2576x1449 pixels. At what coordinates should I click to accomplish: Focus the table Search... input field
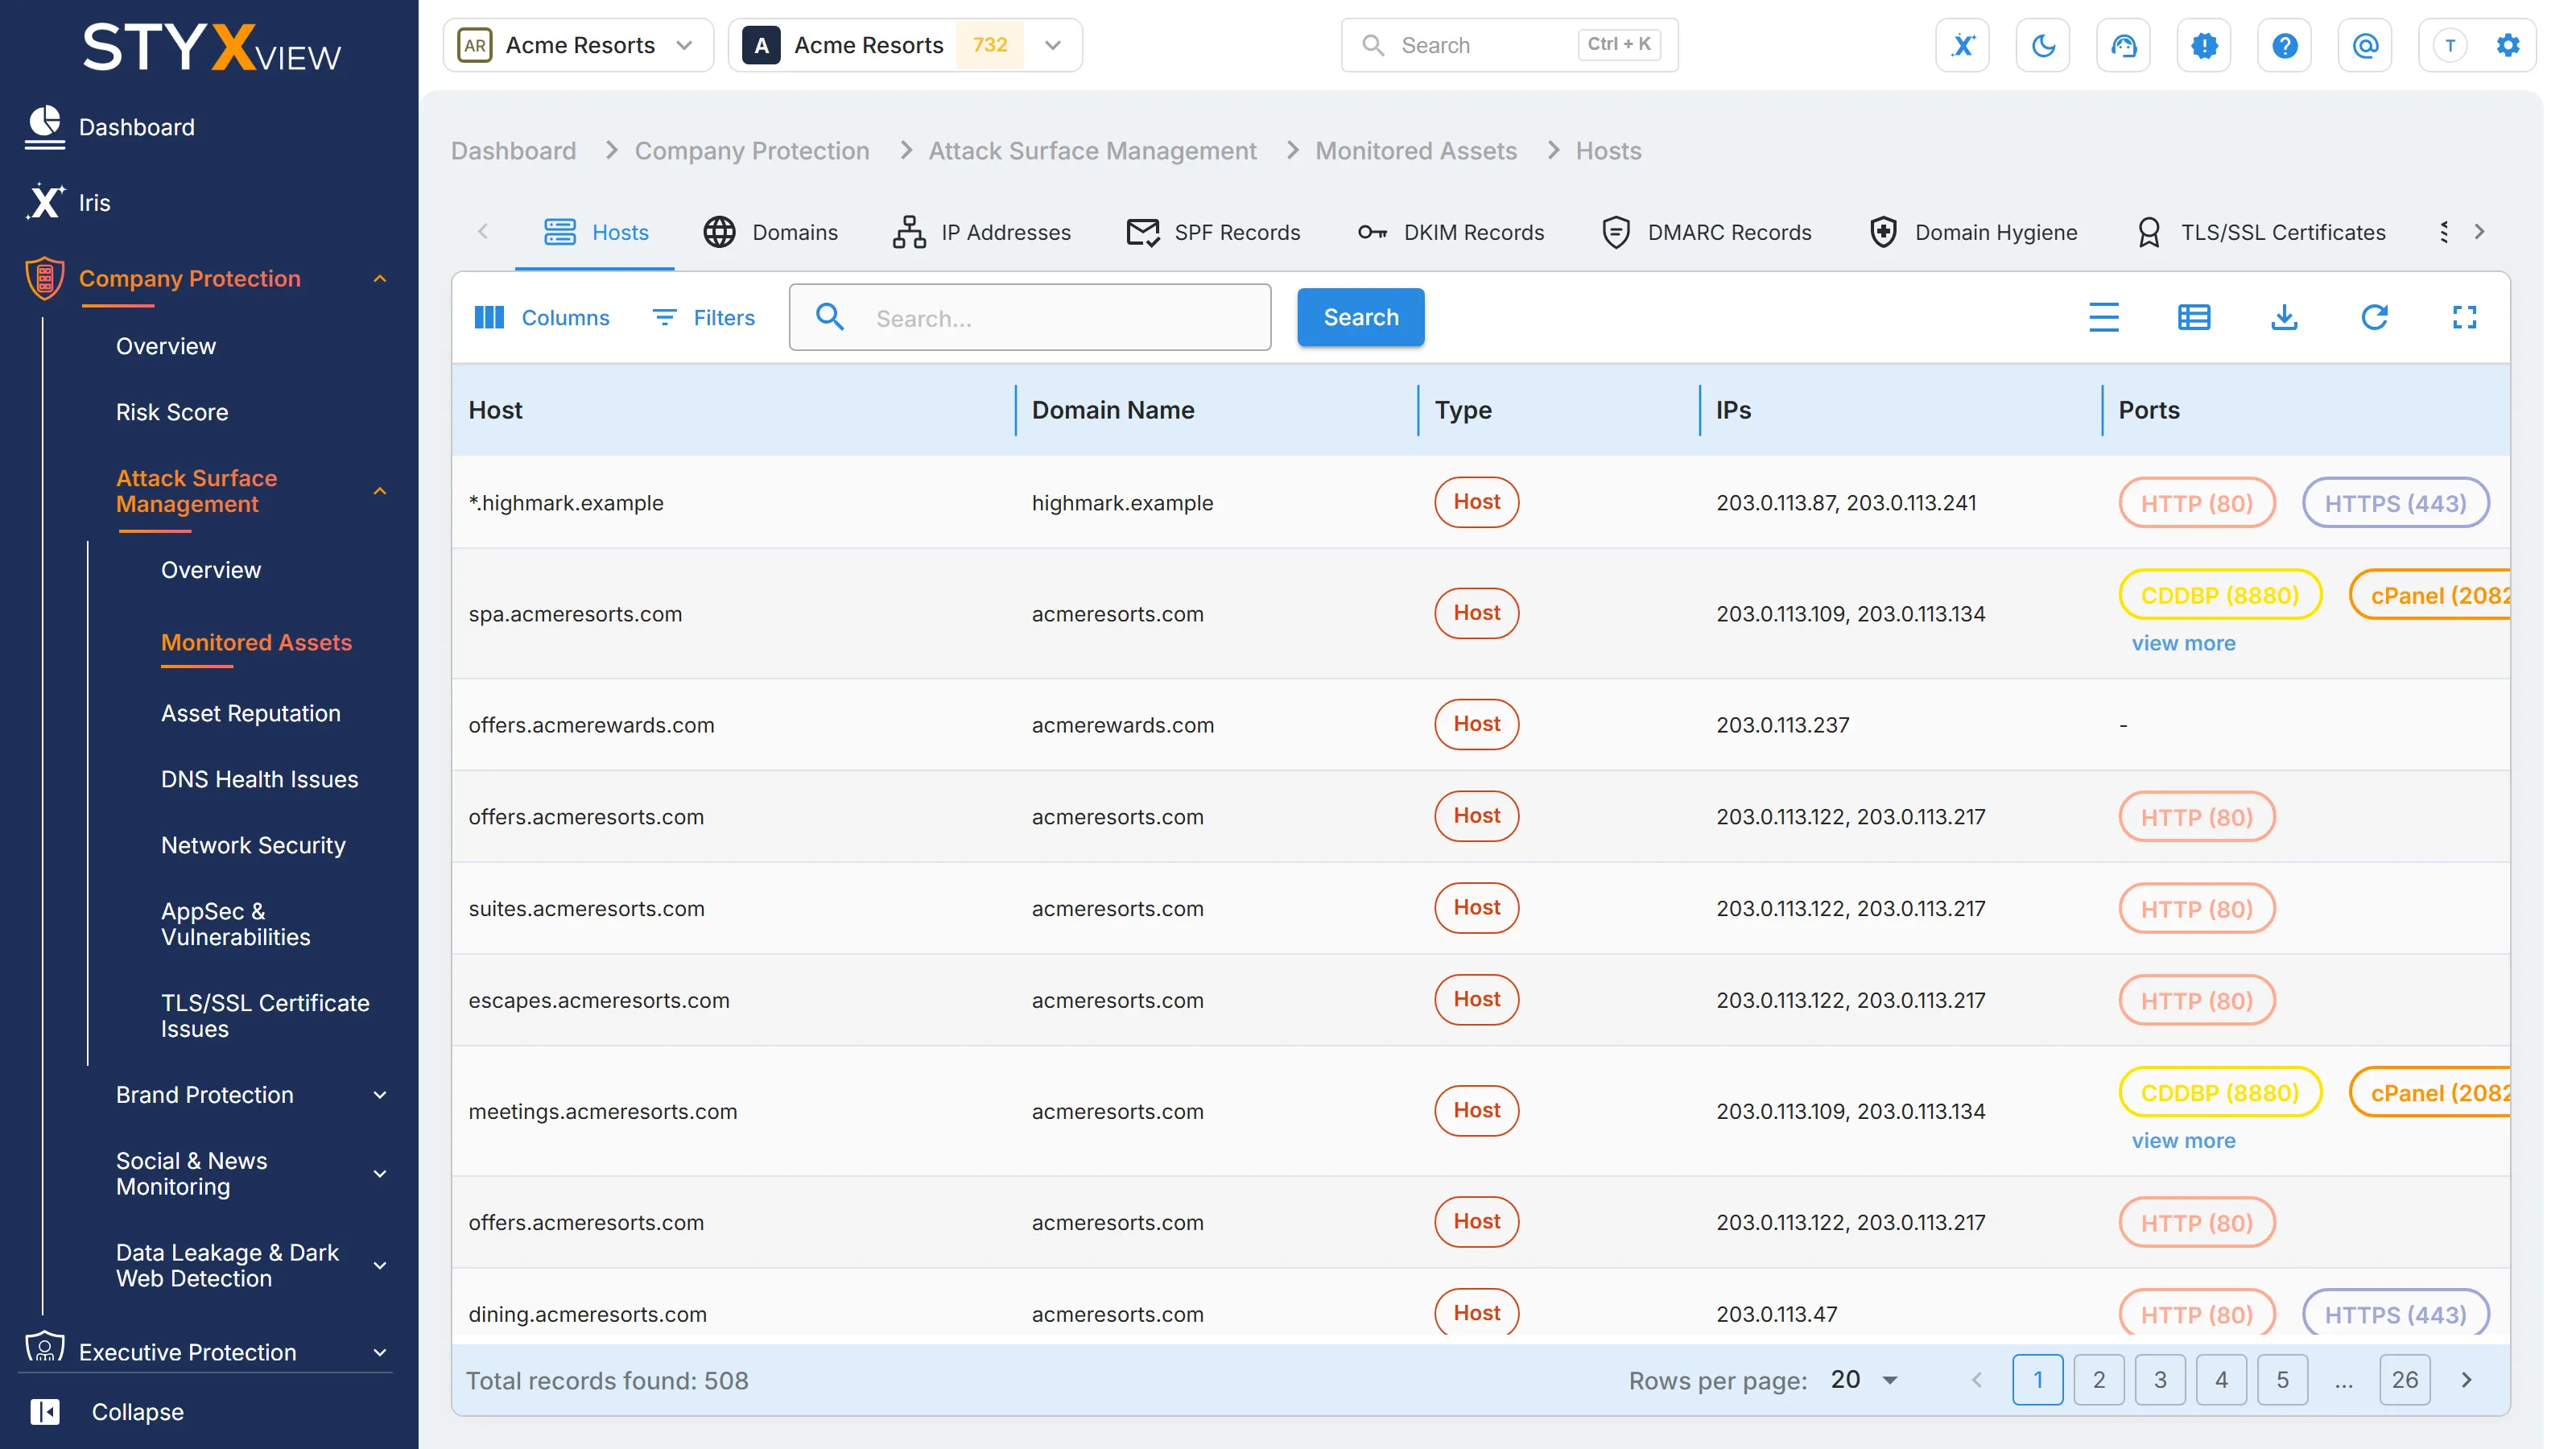pos(1030,318)
